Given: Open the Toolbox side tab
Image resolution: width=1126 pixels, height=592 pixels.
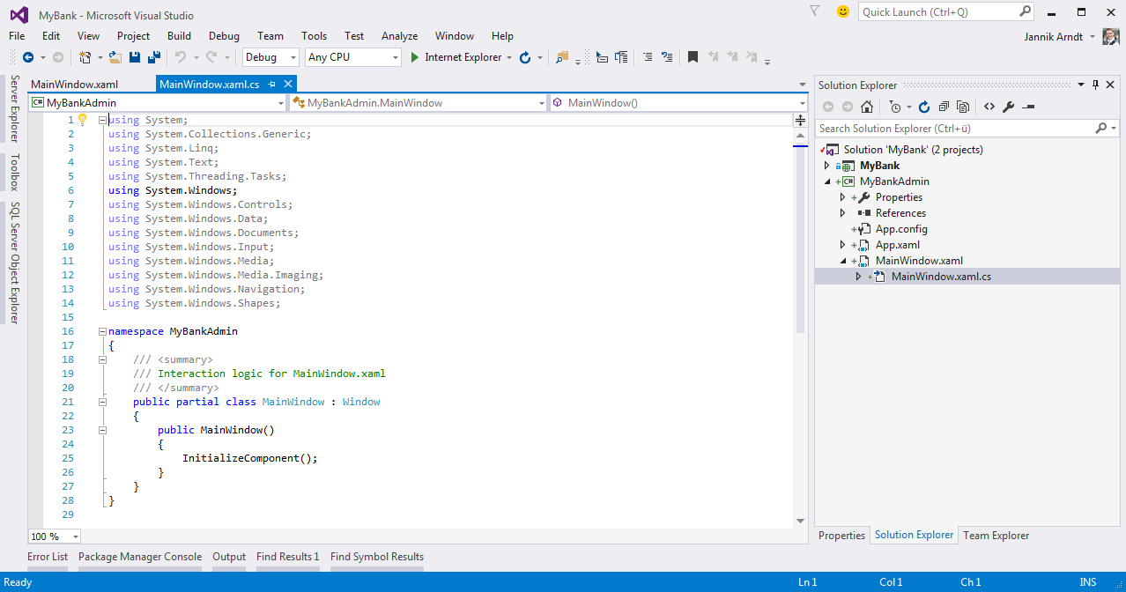Looking at the screenshot, I should pyautogui.click(x=14, y=173).
